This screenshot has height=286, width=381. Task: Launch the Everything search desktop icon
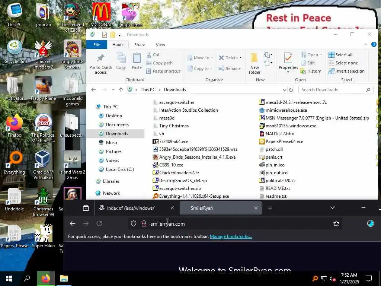click(x=15, y=162)
